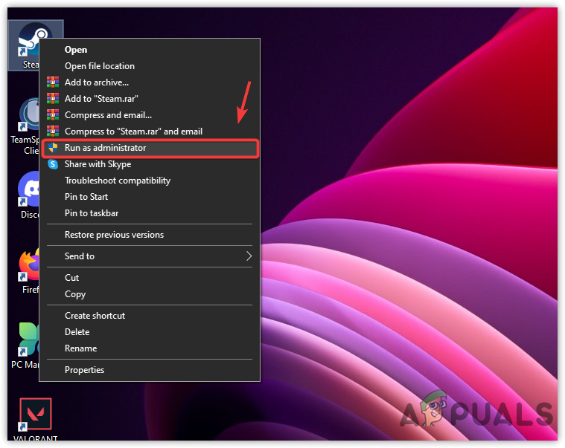Choose Rename in the context menu

[150, 348]
